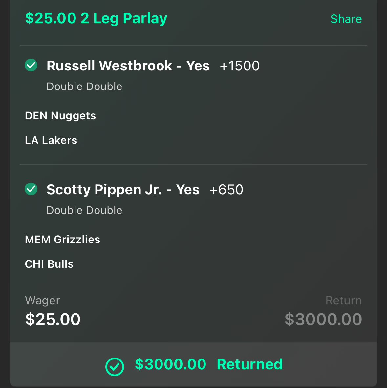This screenshot has height=388, width=387.
Task: Select the DEN Nuggets team name
Action: pyautogui.click(x=60, y=116)
